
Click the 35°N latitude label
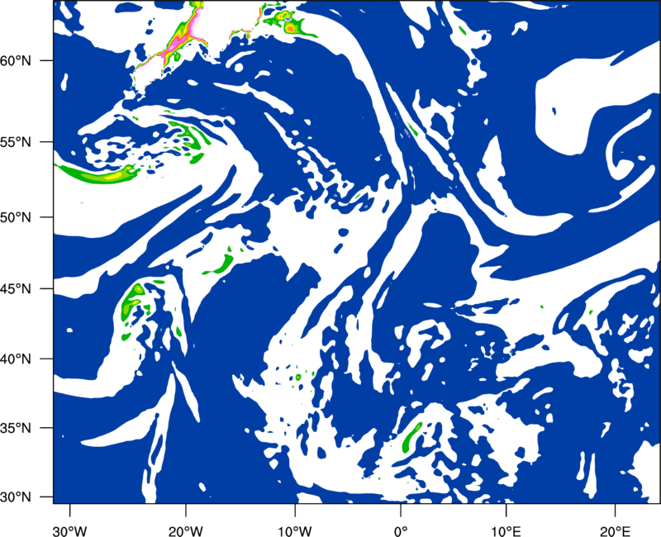[16, 428]
